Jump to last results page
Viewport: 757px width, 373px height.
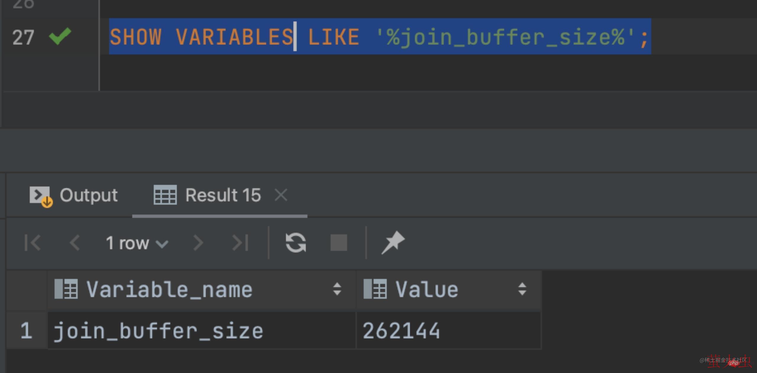[x=240, y=243]
